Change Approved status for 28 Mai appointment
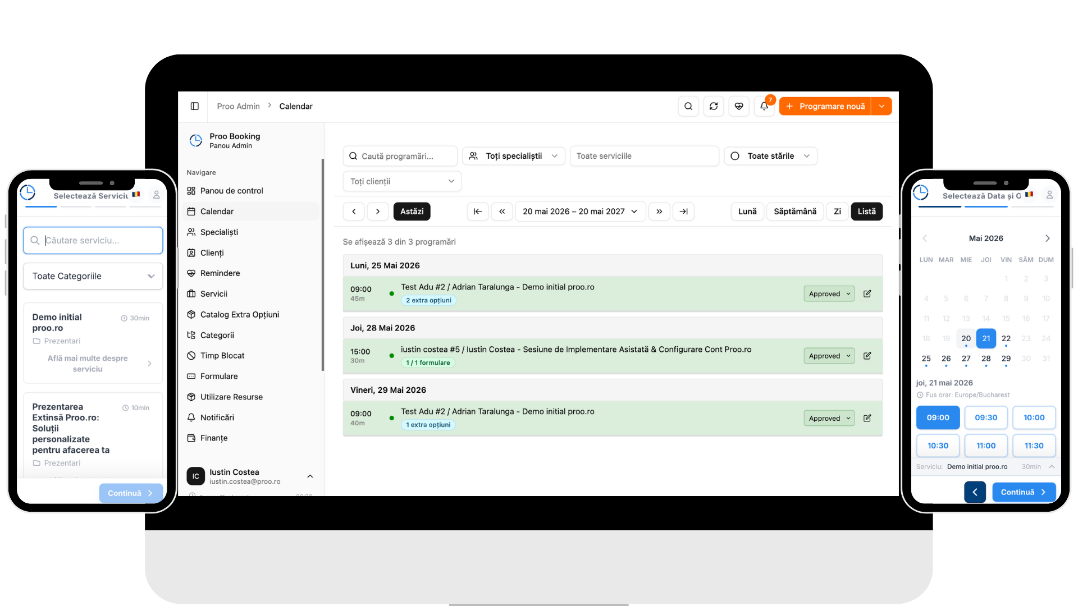This screenshot has width=1078, height=606. [x=829, y=356]
